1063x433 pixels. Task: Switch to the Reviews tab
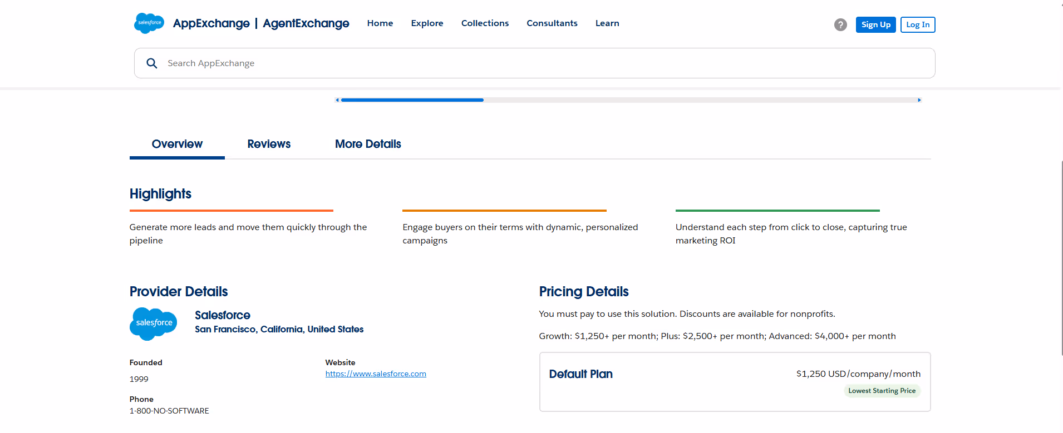pos(269,145)
